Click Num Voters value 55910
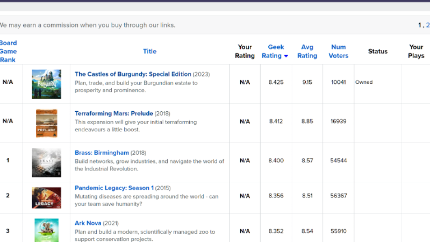This screenshot has height=242, width=430. point(338,231)
